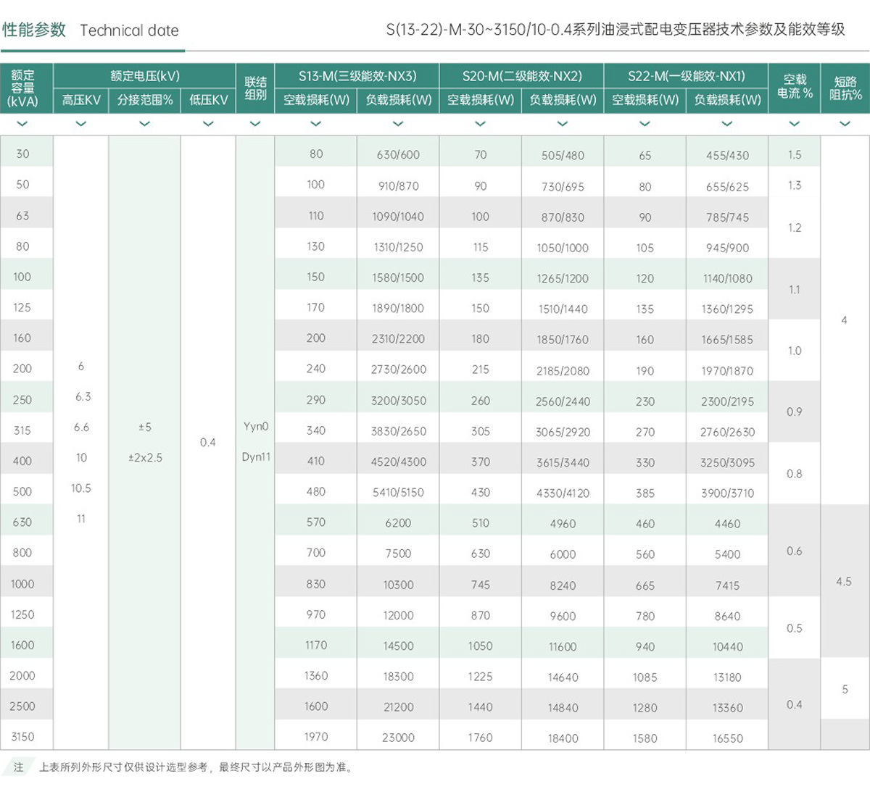This screenshot has height=797, width=870.
Task: Click the chevron under 分接范围% header
Action: pos(144,124)
